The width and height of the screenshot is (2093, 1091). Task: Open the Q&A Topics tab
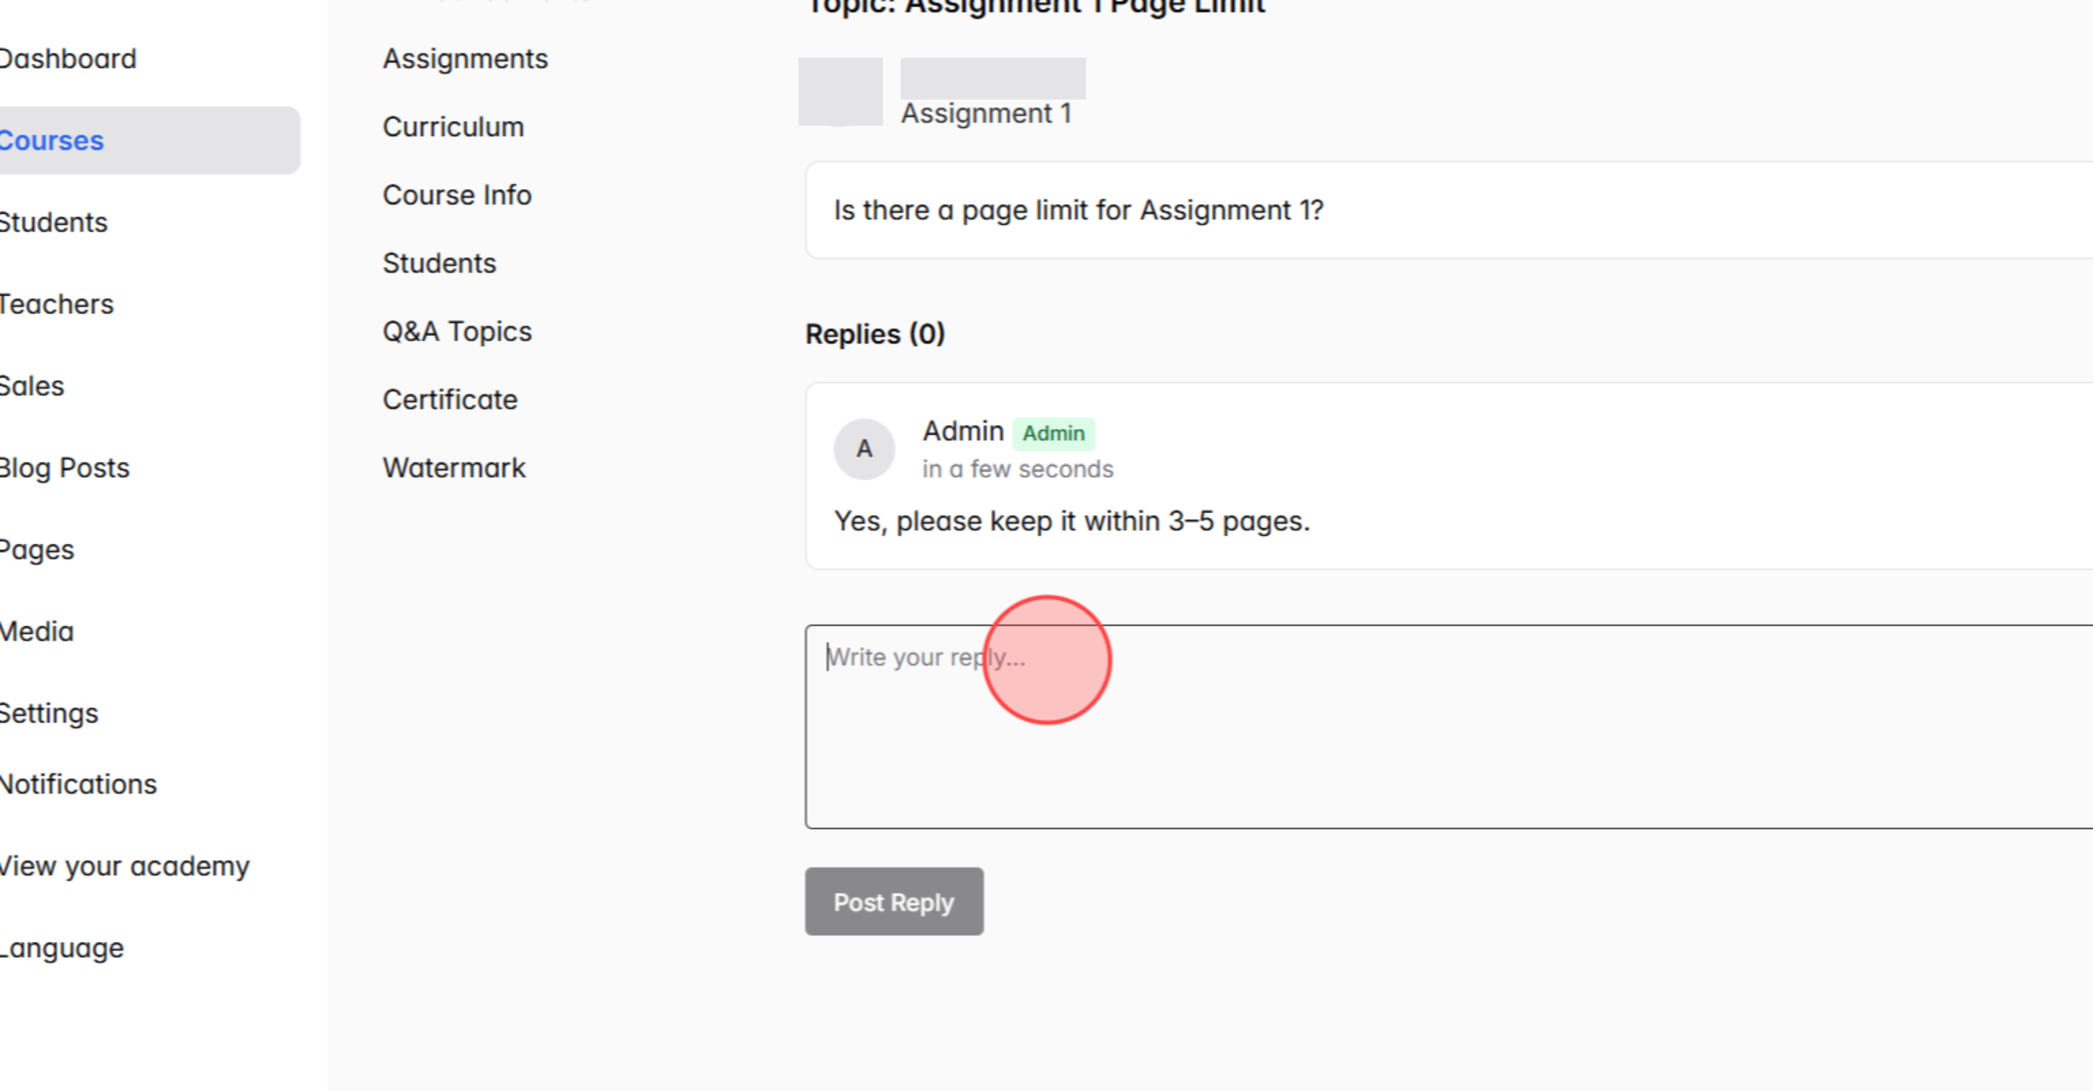click(457, 331)
